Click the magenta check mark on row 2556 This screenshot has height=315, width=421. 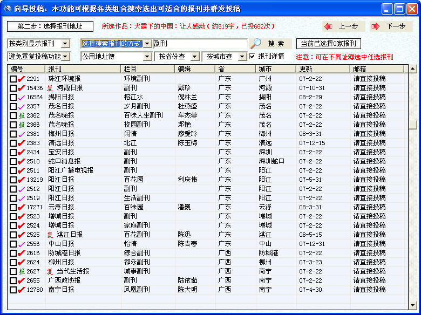click(x=21, y=244)
